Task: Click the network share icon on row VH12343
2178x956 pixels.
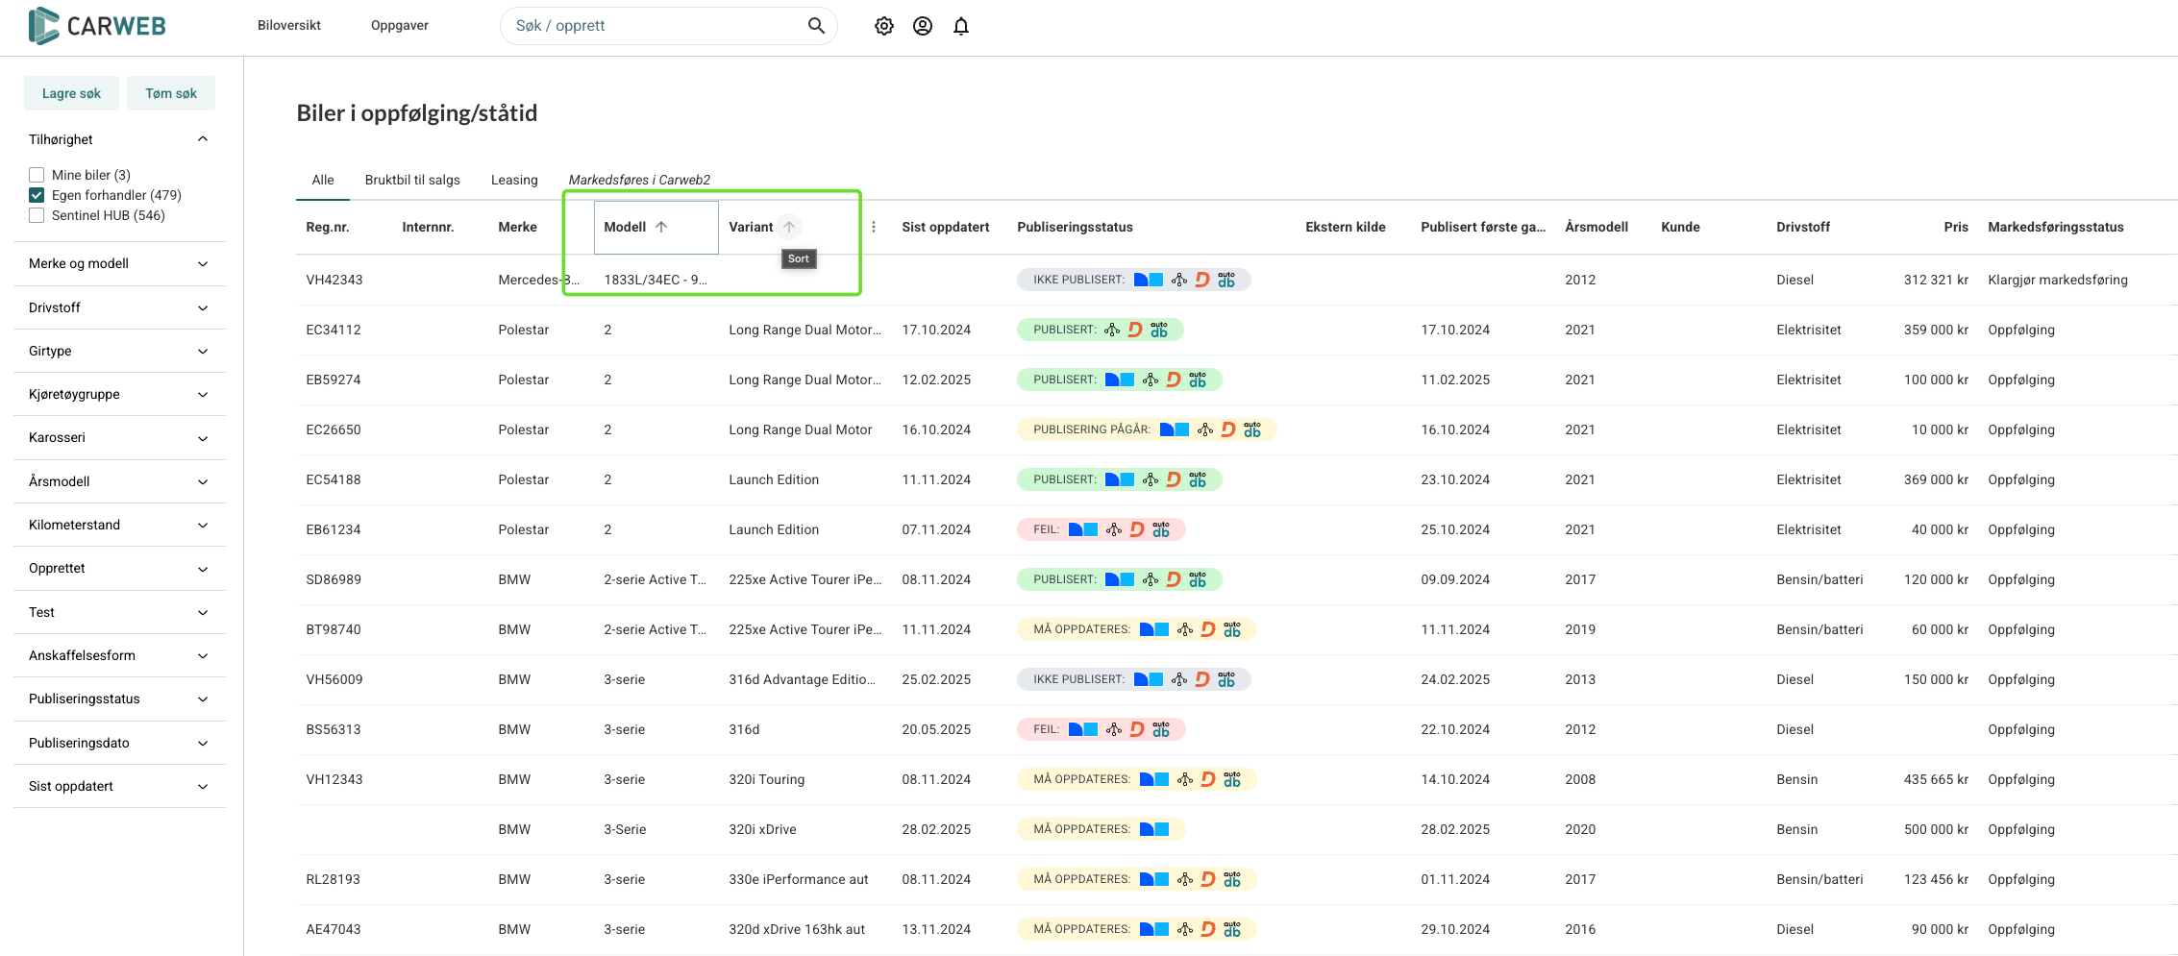Action: pos(1185,779)
